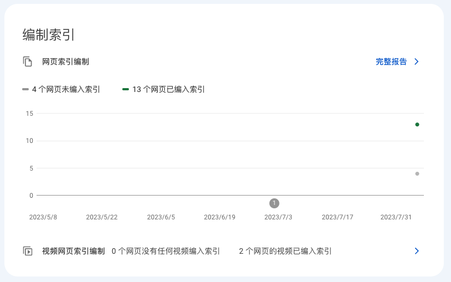Viewport: 451px width, 282px height.
Task: Expand the video indexing row chevron
Action: click(417, 251)
